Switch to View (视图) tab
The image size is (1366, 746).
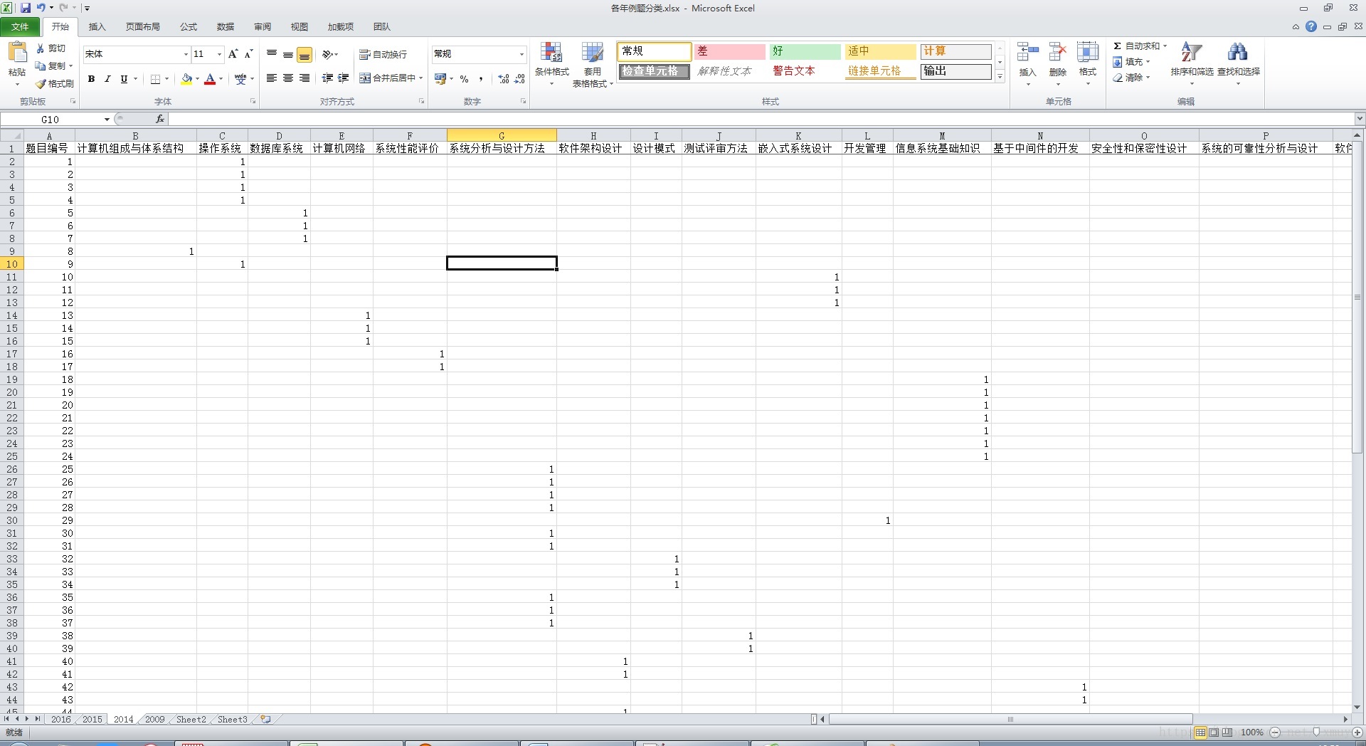300,27
